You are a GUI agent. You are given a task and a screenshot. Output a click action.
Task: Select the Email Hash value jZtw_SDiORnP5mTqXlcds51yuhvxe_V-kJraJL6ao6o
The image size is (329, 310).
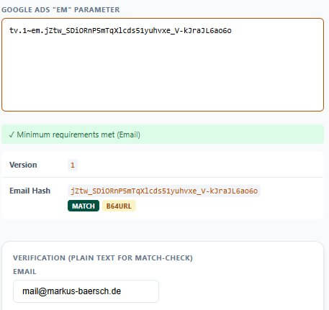(164, 191)
